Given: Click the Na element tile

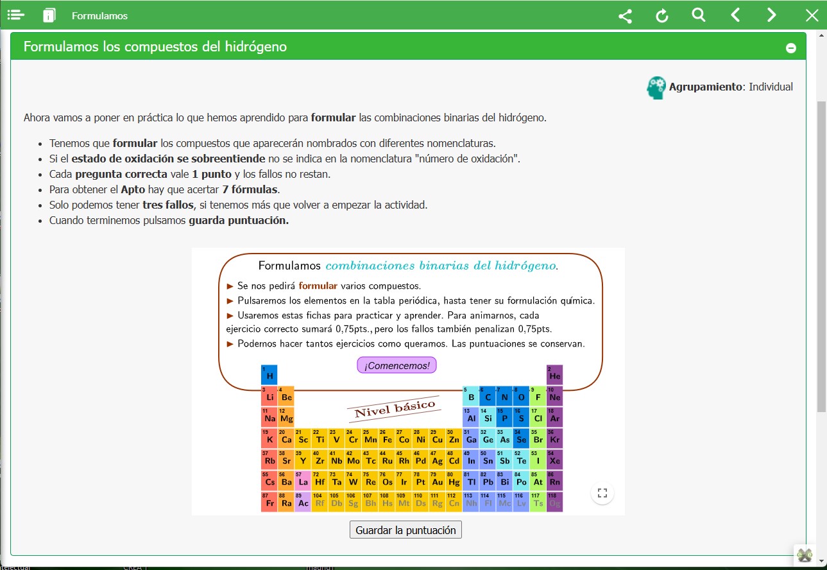Looking at the screenshot, I should [x=269, y=417].
